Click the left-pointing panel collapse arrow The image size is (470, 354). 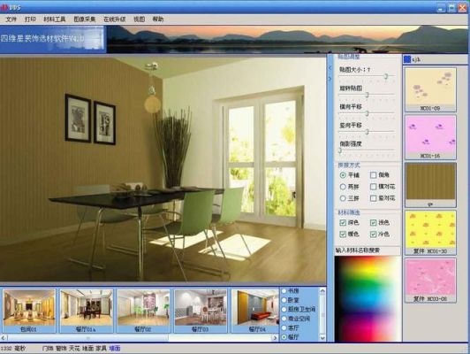pyautogui.click(x=330, y=68)
